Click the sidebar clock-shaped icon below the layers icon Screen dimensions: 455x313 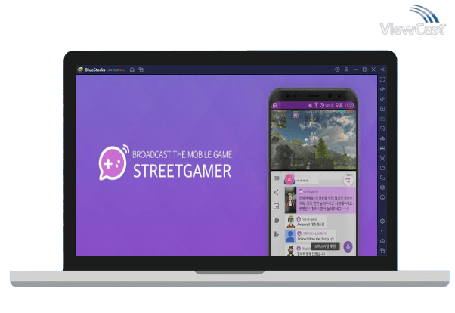coord(382,197)
